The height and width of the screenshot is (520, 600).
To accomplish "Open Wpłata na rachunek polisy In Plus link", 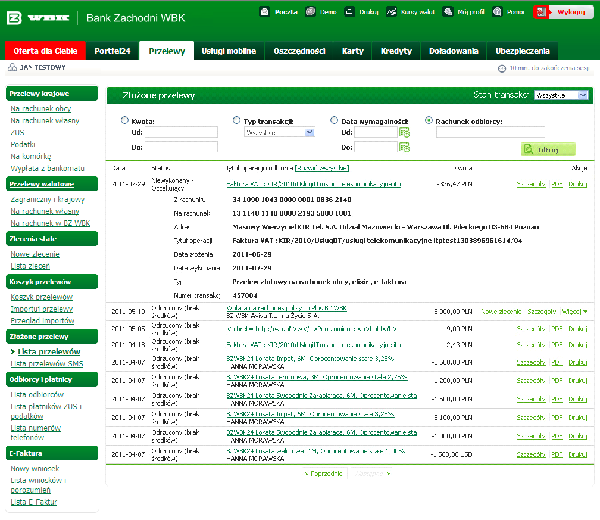I will tap(286, 308).
